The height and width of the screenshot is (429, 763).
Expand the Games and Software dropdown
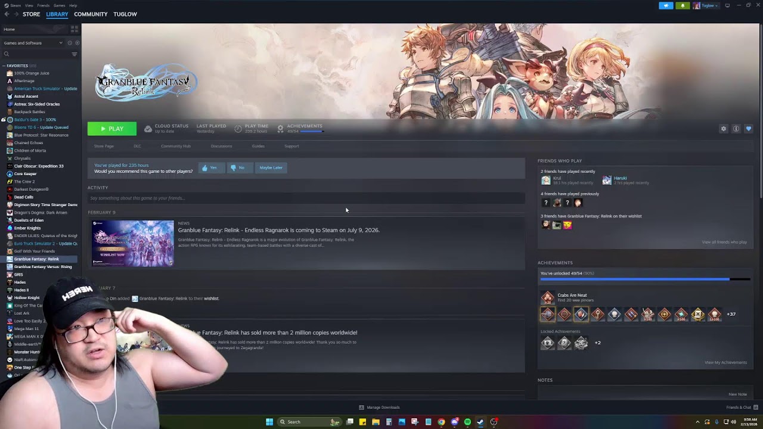tap(33, 43)
